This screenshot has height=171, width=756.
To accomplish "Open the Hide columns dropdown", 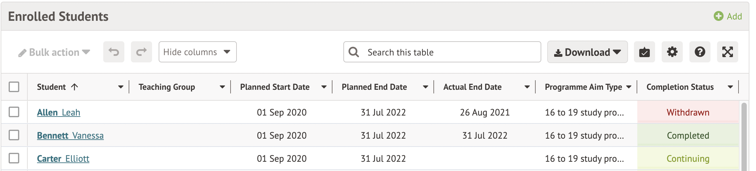I will (x=197, y=52).
